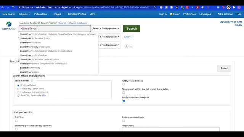Click the first search term input box
244x137 pixels.
pos(55,29)
